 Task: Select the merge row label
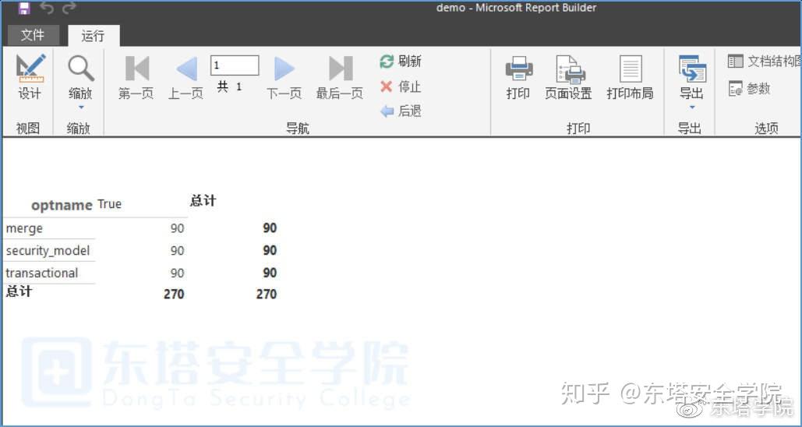point(25,228)
